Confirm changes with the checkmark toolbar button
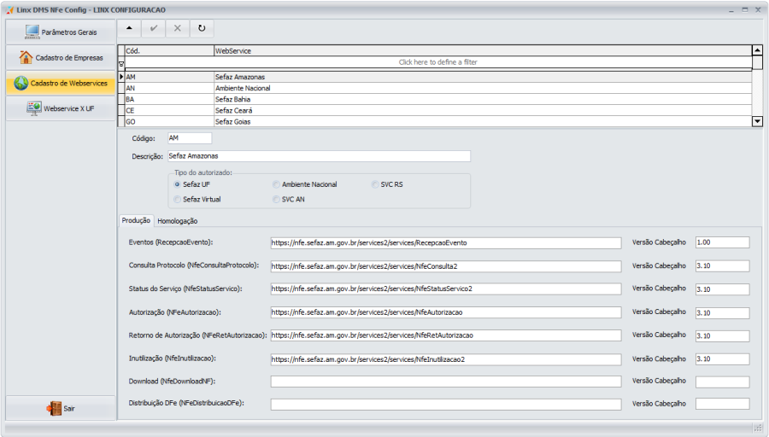Viewport: 769px width, 437px height. point(154,28)
